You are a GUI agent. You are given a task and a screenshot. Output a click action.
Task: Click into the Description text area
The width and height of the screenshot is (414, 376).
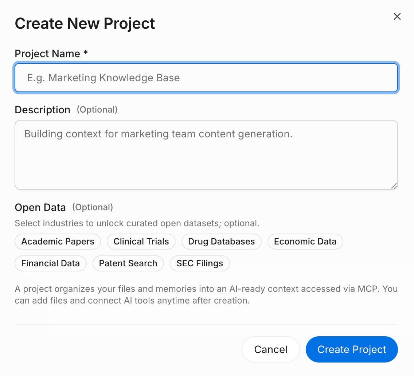click(206, 155)
